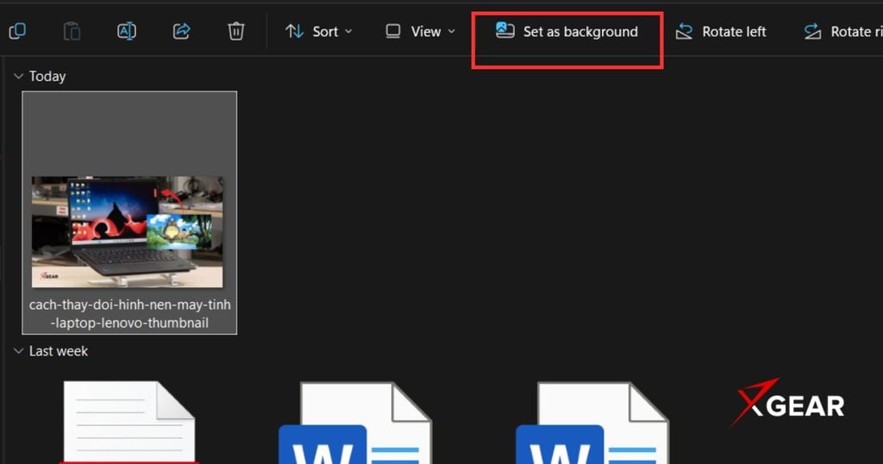Select the second Word document icon
This screenshot has width=883, height=464.
click(x=592, y=423)
